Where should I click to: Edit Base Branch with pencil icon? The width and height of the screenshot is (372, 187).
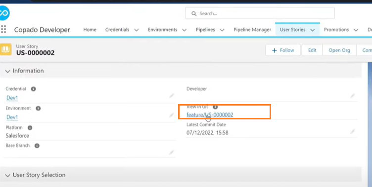[x=172, y=152]
